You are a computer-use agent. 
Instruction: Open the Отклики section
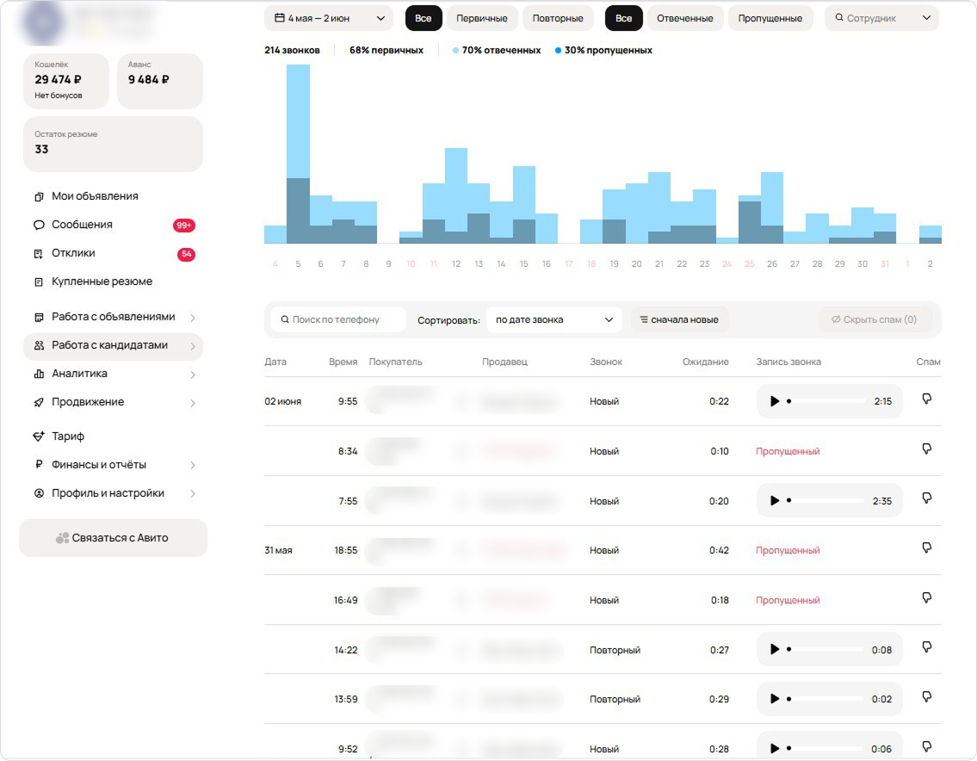(73, 253)
